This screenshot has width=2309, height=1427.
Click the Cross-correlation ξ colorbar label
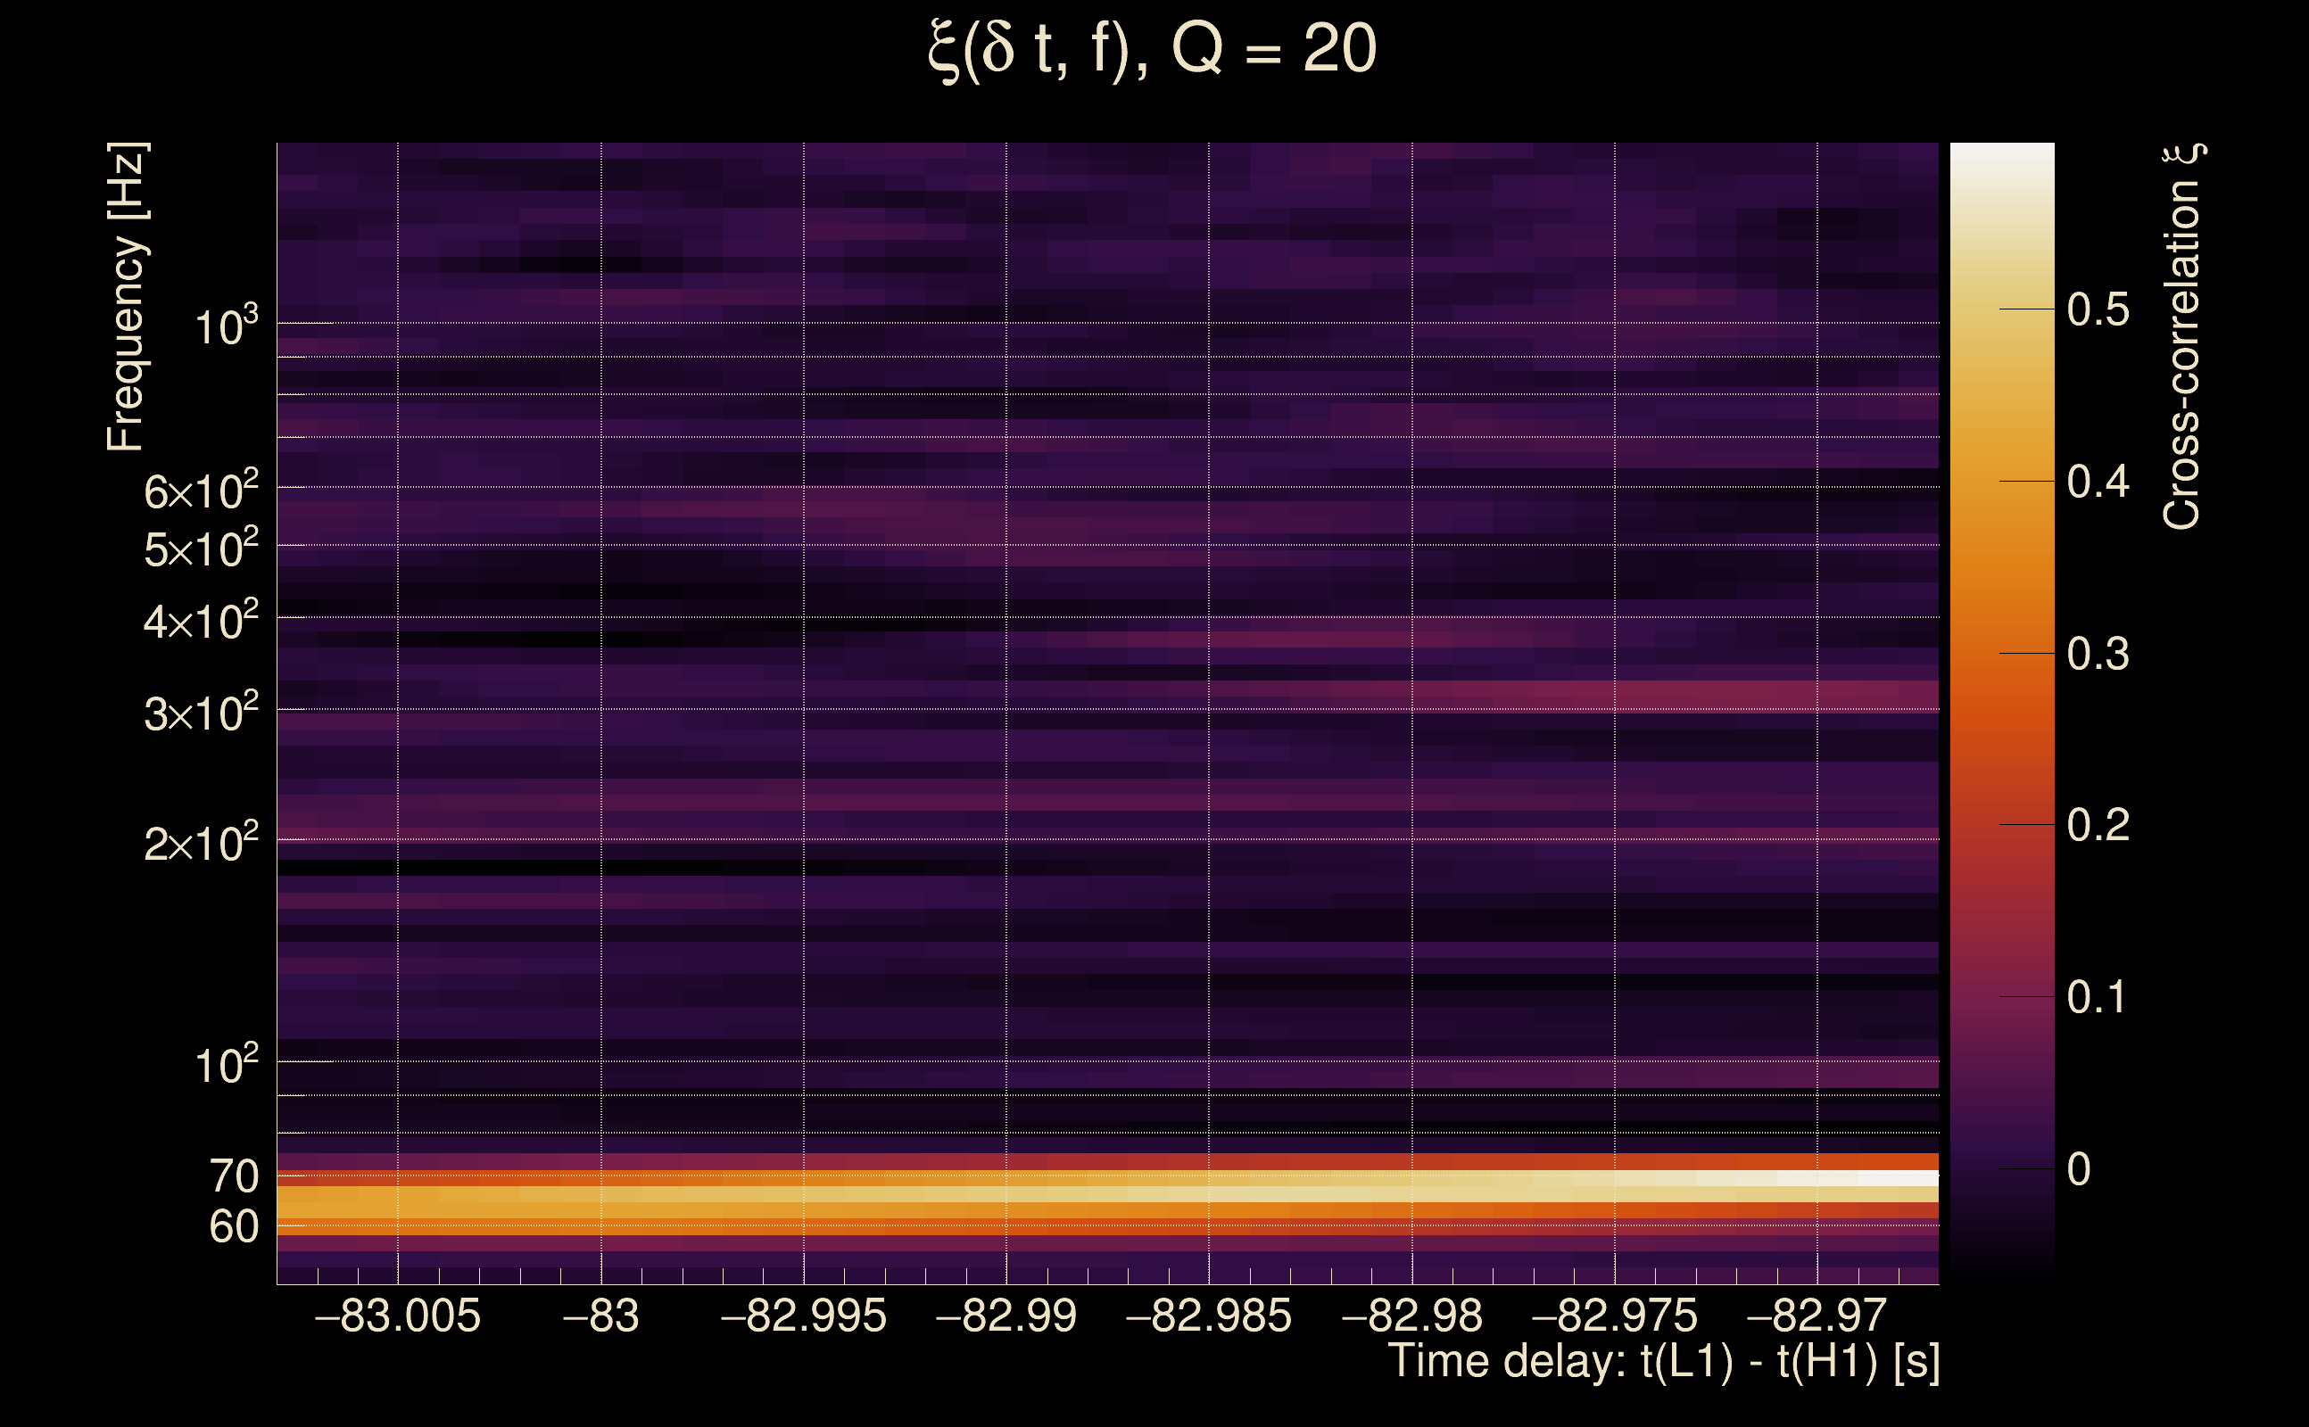2182,337
